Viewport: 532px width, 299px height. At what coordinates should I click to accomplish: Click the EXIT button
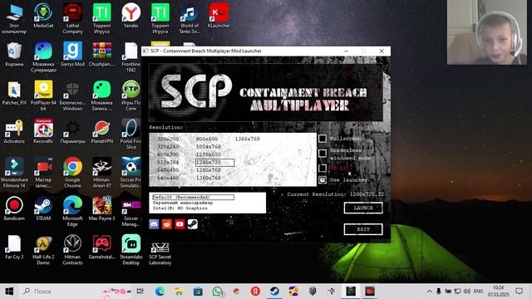363,229
